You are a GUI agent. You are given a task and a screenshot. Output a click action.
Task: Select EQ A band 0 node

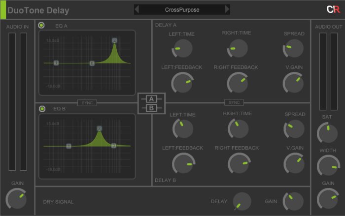(x=92, y=63)
